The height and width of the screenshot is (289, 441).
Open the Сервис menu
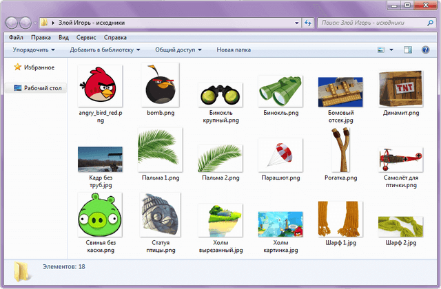pos(86,37)
